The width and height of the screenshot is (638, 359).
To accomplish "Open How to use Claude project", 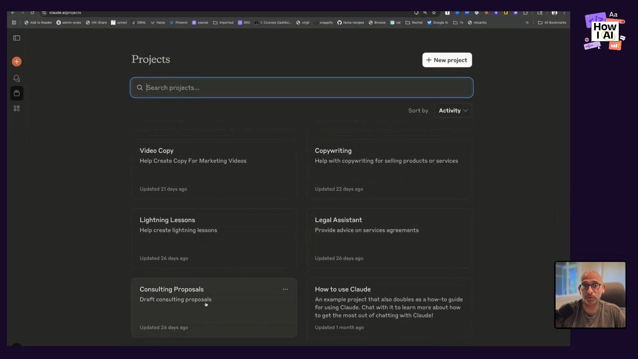I will pyautogui.click(x=389, y=307).
